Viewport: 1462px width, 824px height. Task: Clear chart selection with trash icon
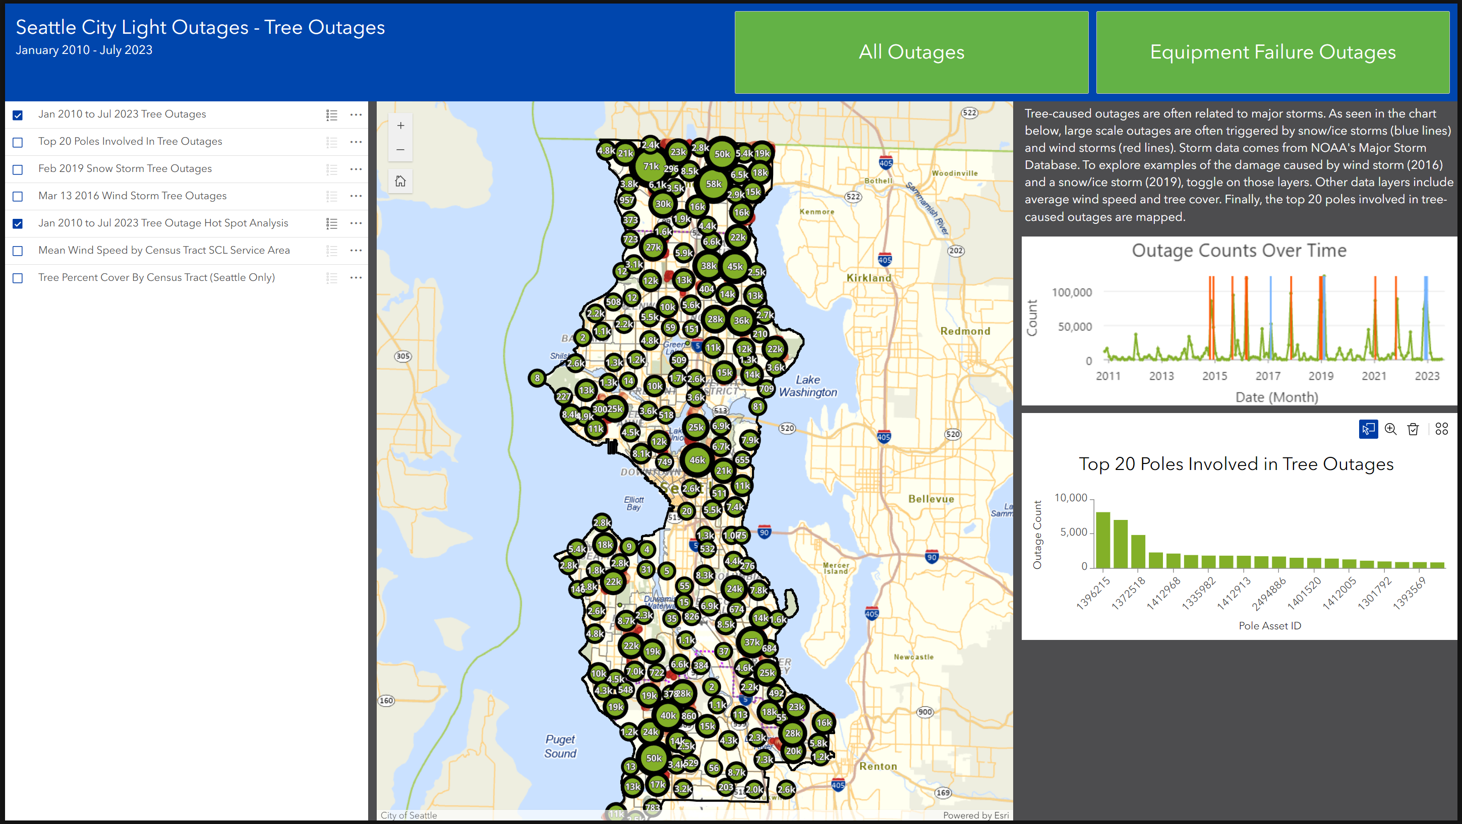[x=1413, y=429]
